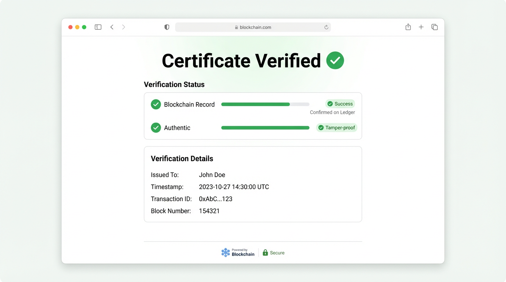
Task: Click the checkmark inside the Success badge
Action: [330, 104]
